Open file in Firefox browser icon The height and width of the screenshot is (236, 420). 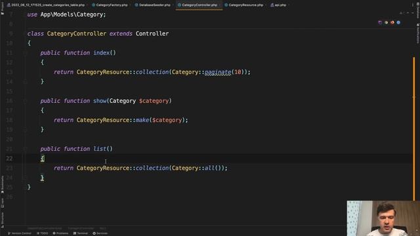(x=392, y=22)
